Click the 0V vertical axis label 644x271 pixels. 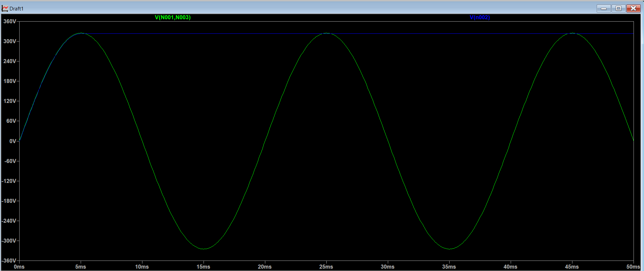13,141
